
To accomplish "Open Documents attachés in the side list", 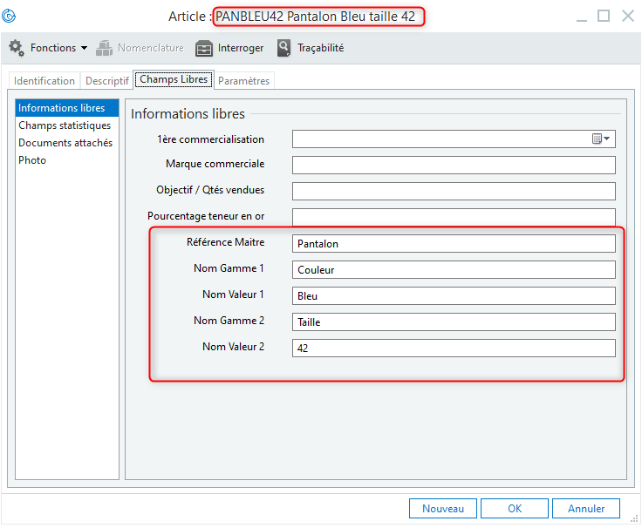I will pos(65,143).
